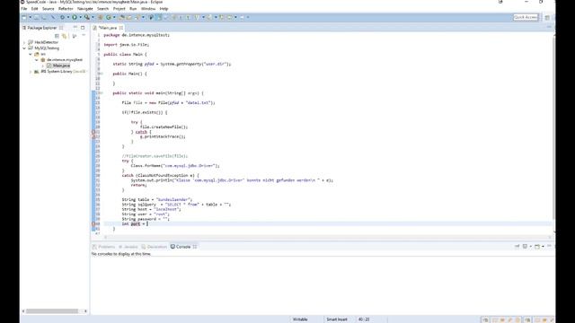Click the Open Console icon in Console toolbar
This screenshot has height=323, width=575.
coord(537,247)
